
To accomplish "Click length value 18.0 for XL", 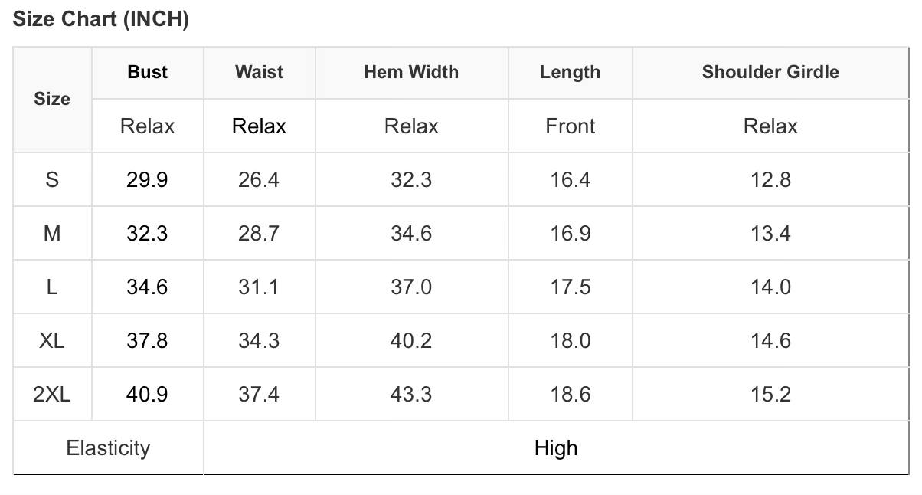I will (570, 341).
